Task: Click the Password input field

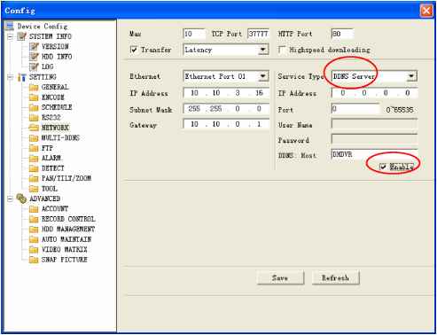Action: pos(374,139)
